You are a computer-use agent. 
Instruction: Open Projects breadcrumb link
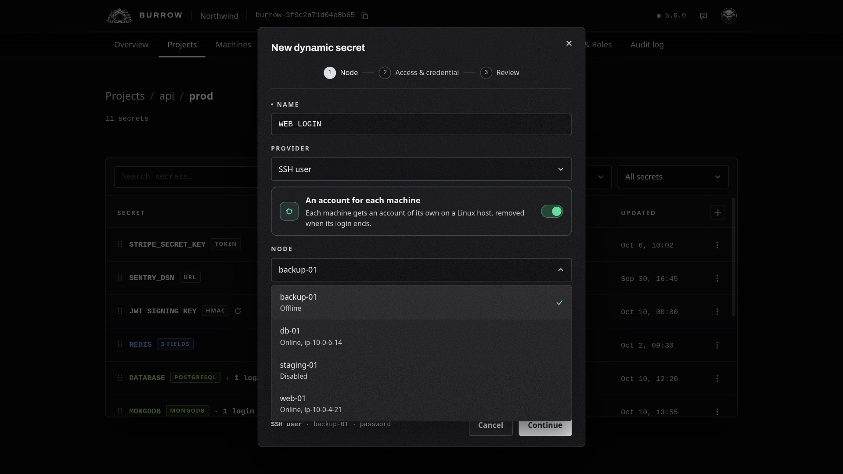(125, 96)
